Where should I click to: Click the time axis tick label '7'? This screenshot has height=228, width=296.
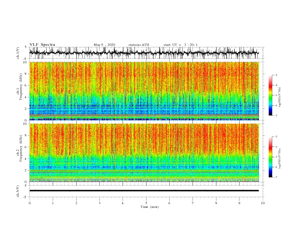tap(192, 203)
